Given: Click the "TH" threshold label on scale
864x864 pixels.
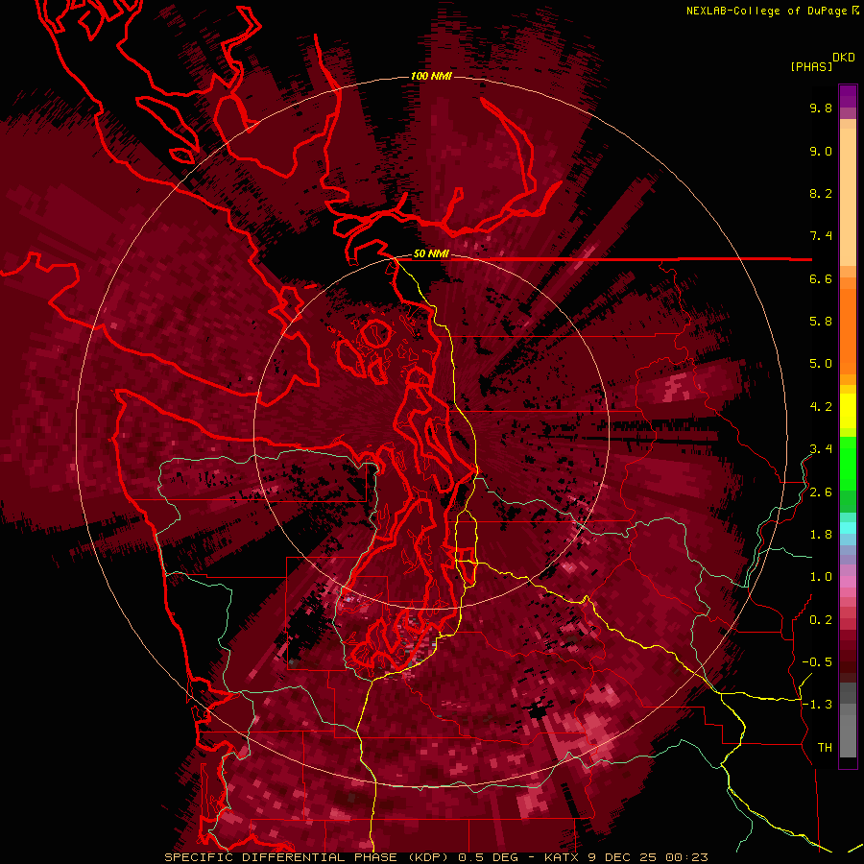Looking at the screenshot, I should click(825, 748).
